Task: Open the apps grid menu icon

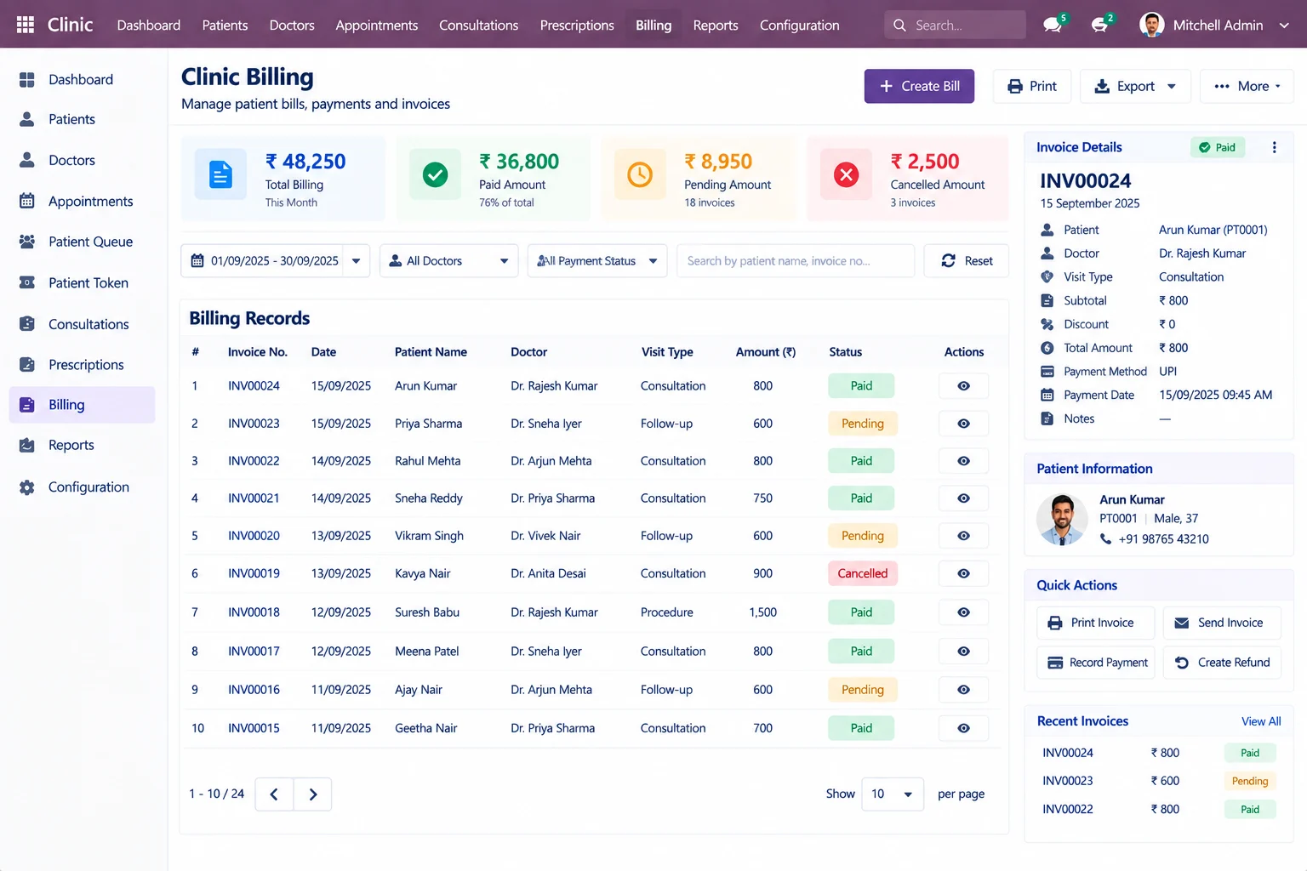Action: pos(26,25)
